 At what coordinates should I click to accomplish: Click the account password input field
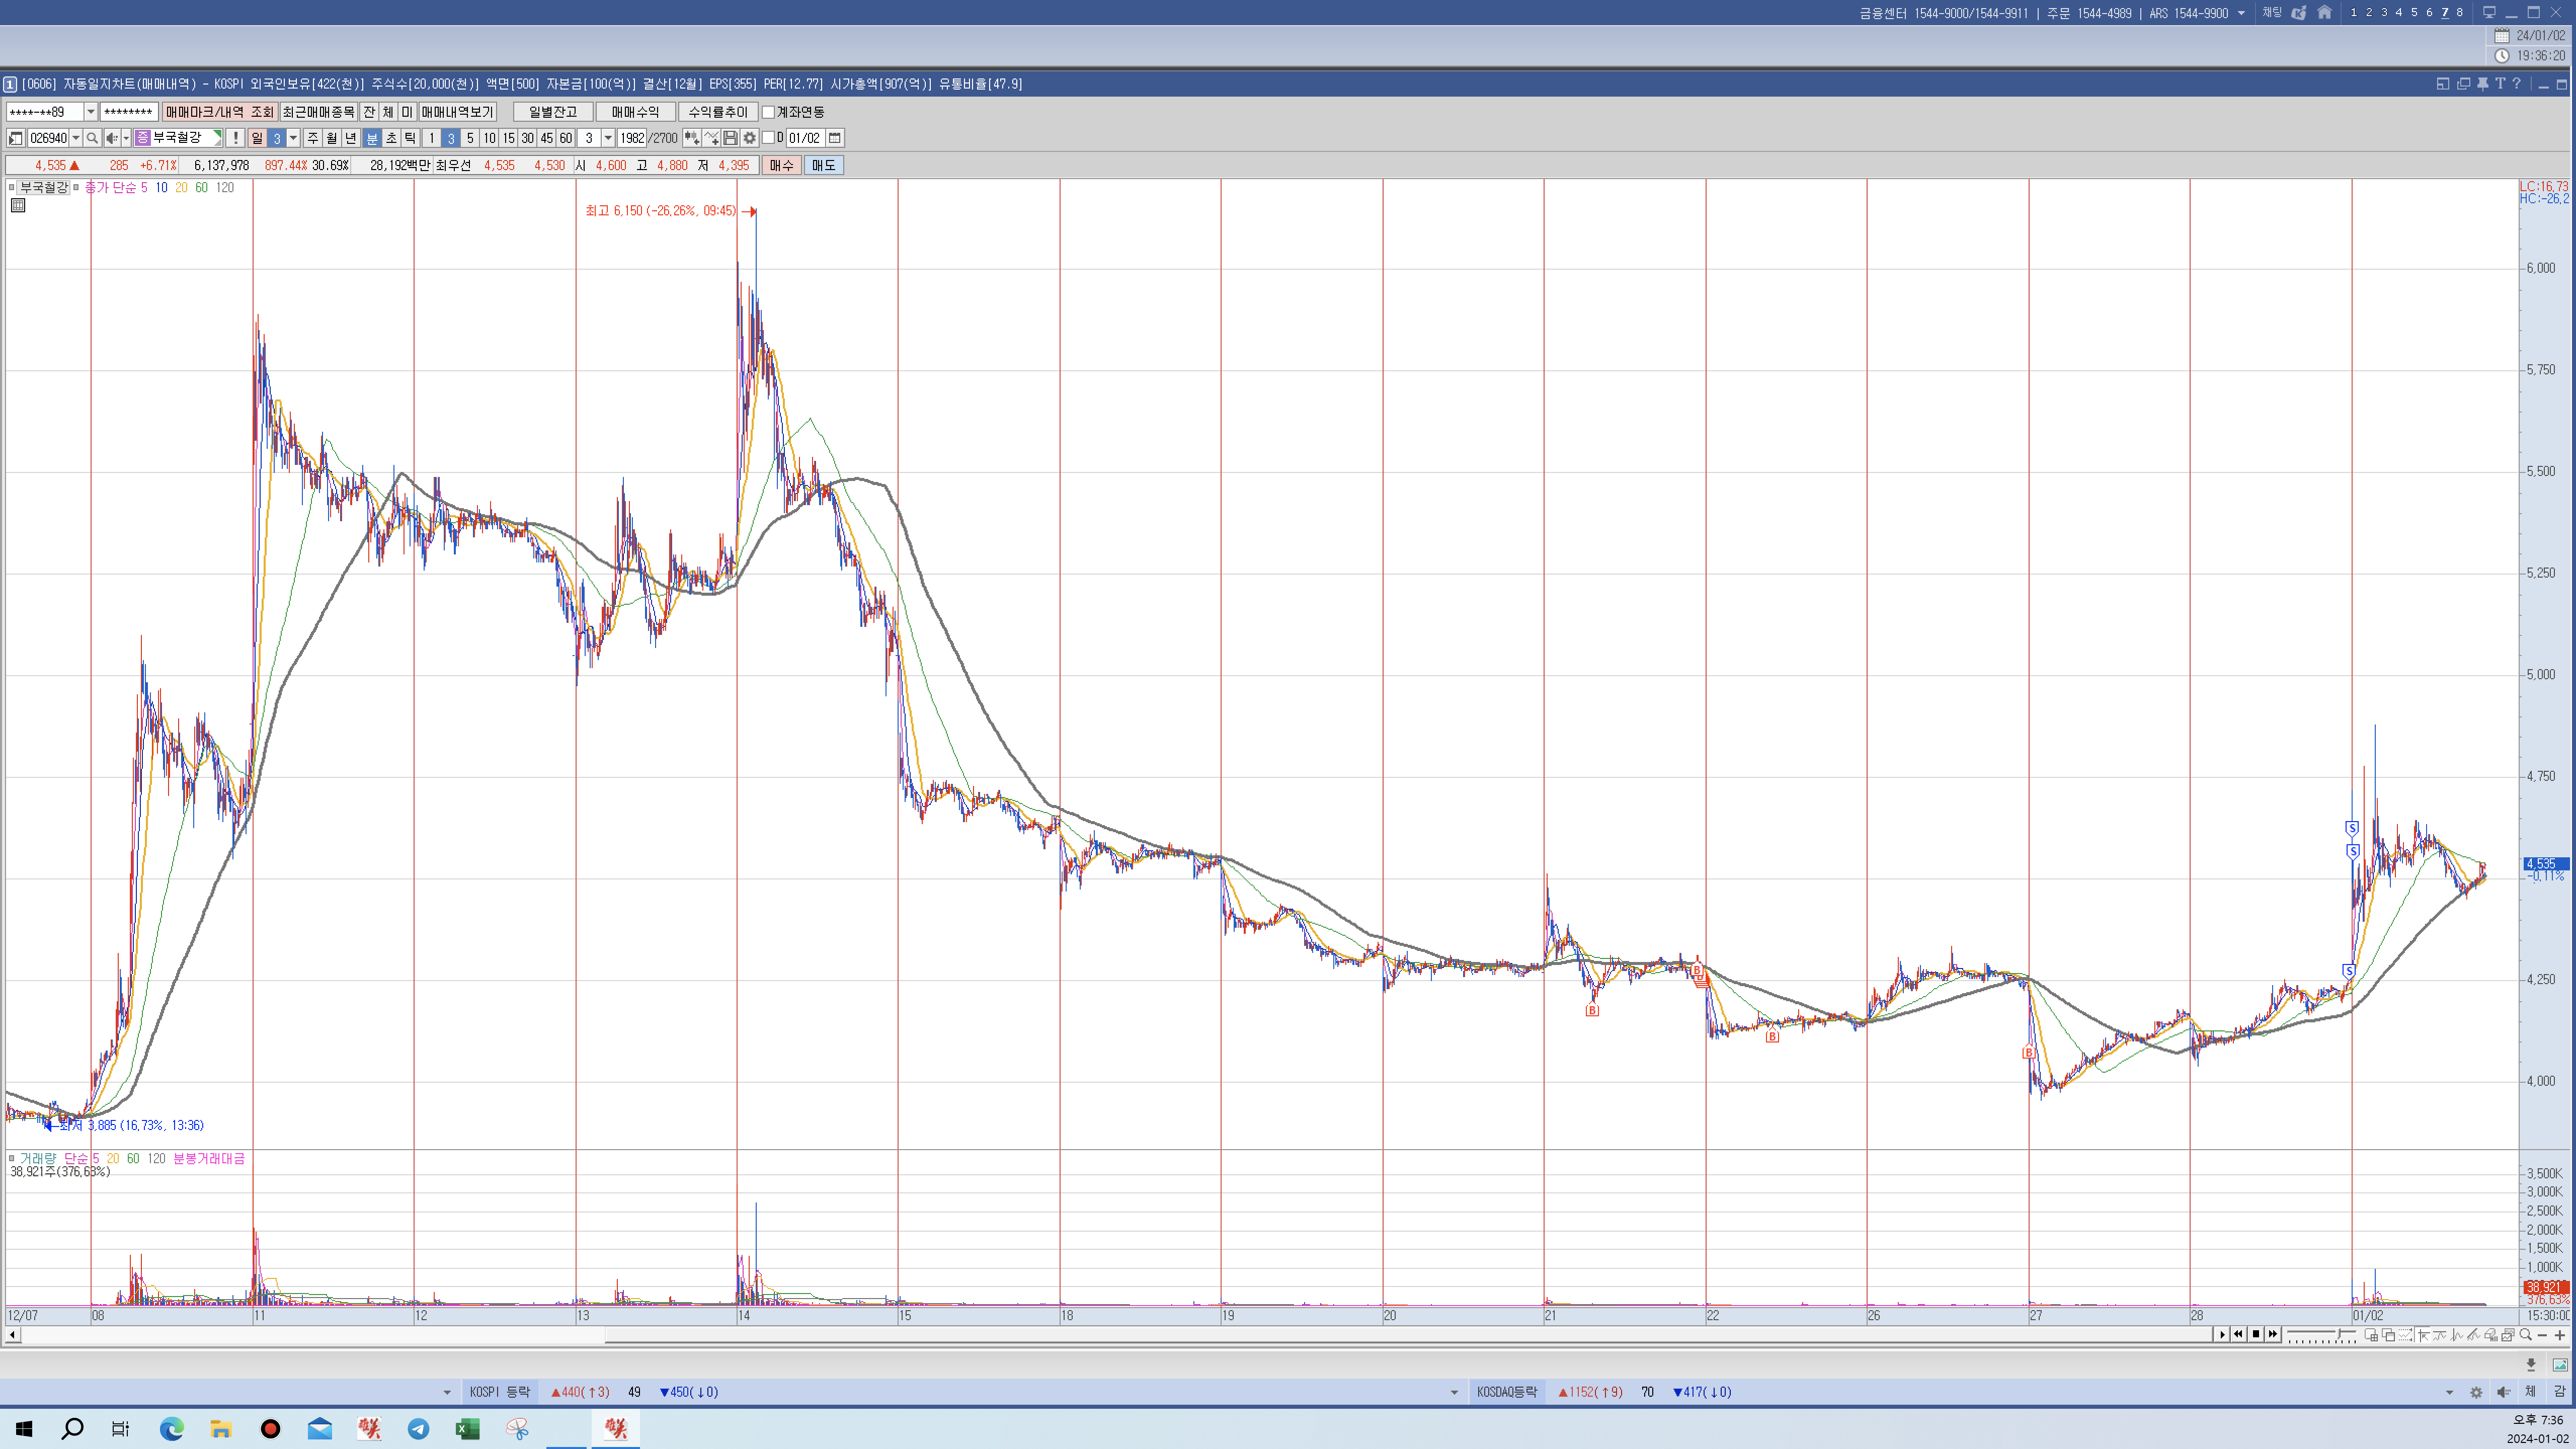coord(128,112)
